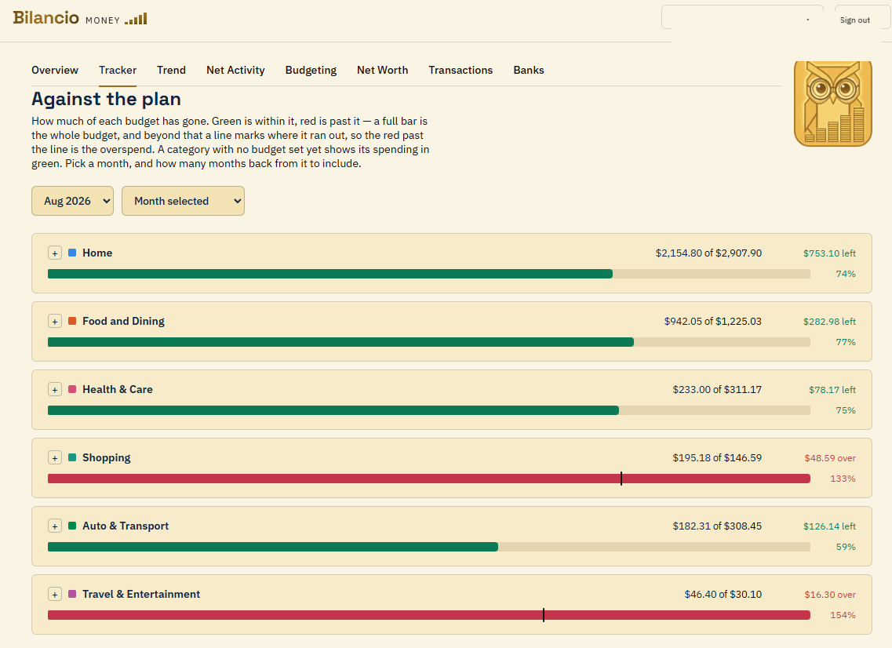Switch to the Net Worth tab
This screenshot has height=648, width=892.
pos(382,70)
